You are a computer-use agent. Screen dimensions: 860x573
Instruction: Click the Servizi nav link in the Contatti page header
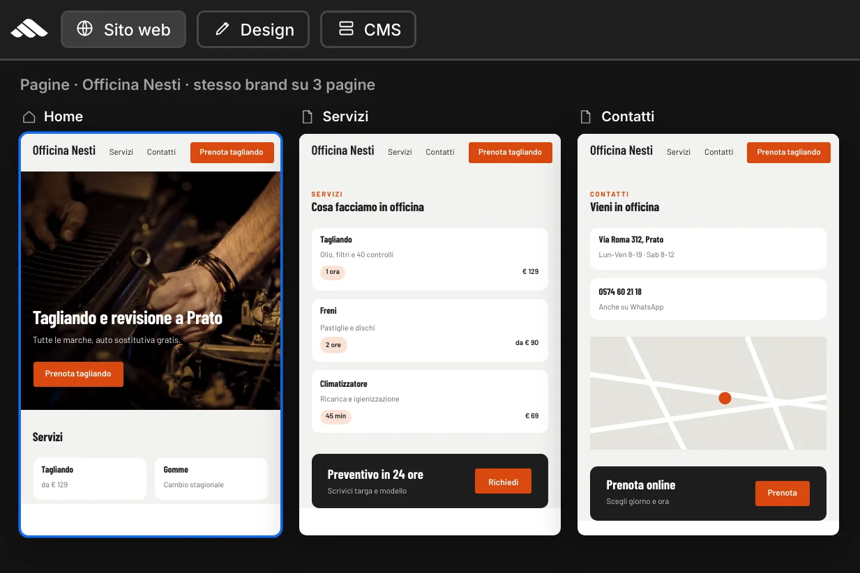(x=679, y=152)
